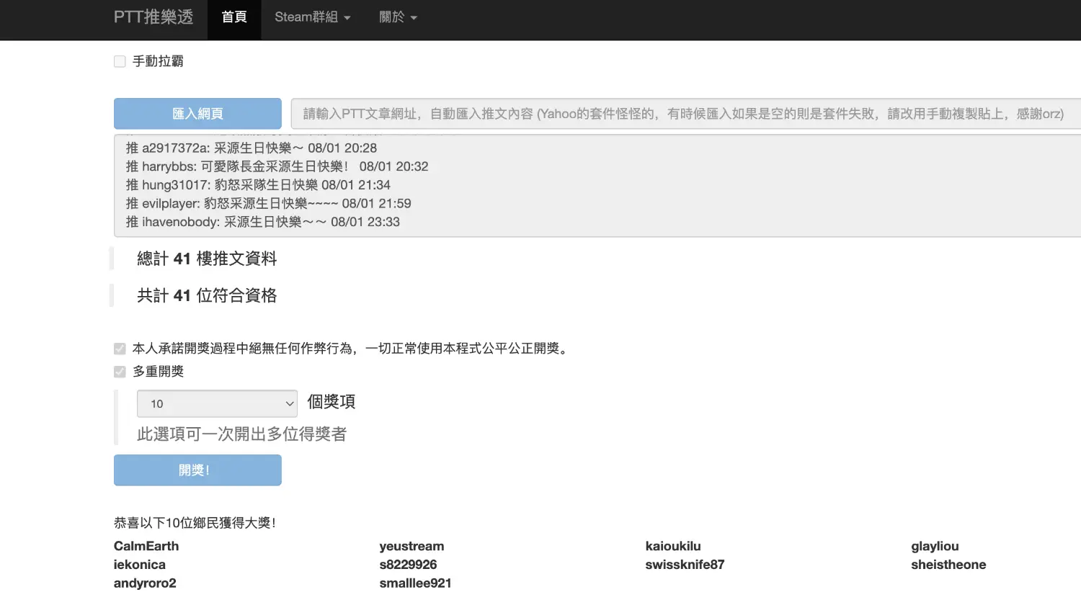Expand the Steam群組 dropdown menu
Image resolution: width=1081 pixels, height=605 pixels.
(312, 17)
